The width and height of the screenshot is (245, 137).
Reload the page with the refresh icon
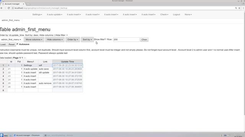(x=9, y=8)
